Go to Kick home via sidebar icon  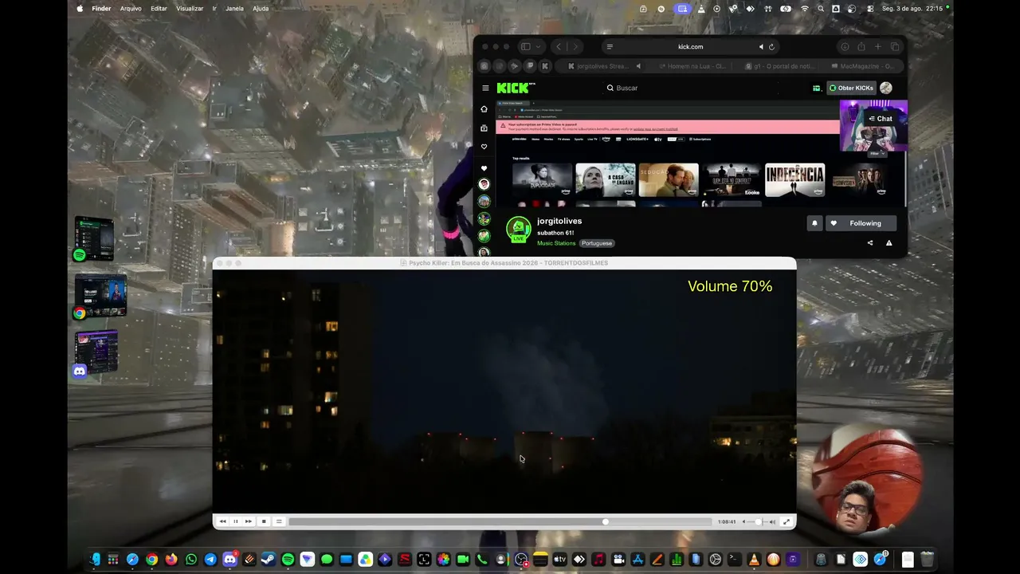(484, 109)
